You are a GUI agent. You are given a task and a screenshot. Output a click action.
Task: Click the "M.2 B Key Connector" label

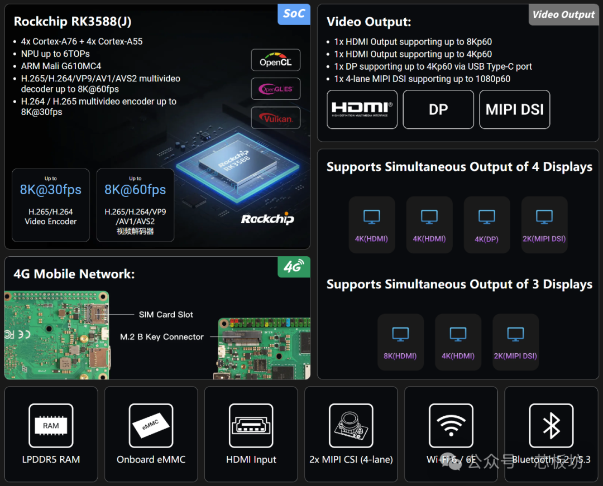coord(162,337)
